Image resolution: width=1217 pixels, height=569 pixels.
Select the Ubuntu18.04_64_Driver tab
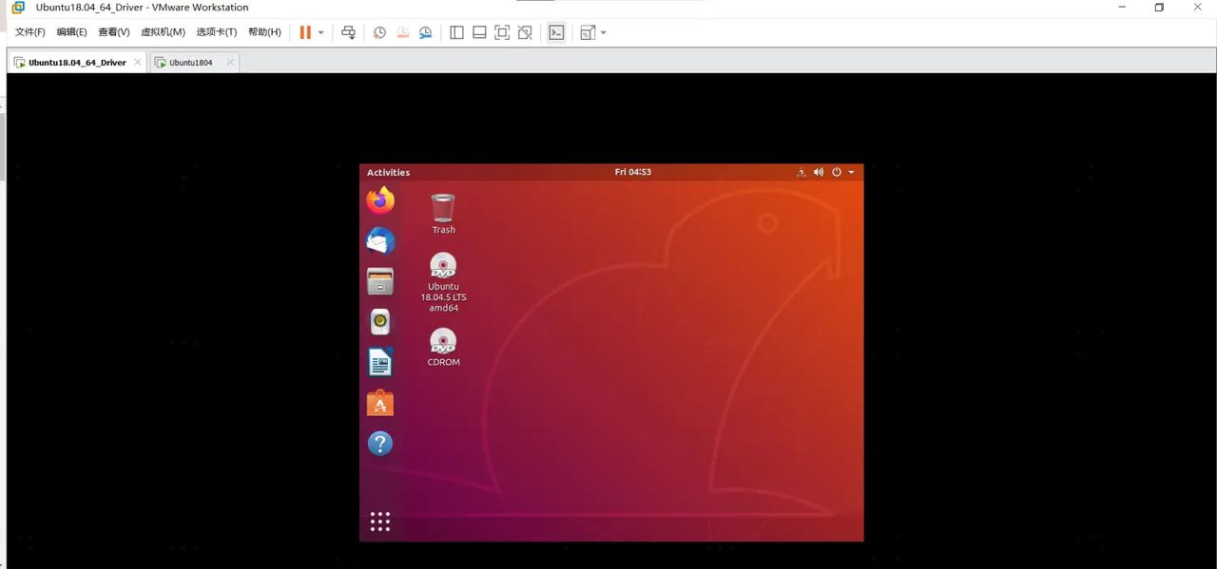[77, 63]
